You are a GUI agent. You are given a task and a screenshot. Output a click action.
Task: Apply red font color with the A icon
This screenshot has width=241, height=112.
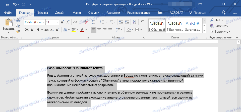(82, 30)
